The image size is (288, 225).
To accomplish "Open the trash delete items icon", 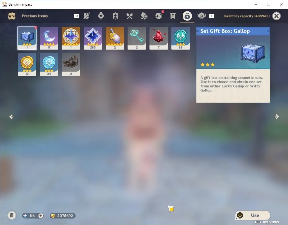I will tap(12, 215).
